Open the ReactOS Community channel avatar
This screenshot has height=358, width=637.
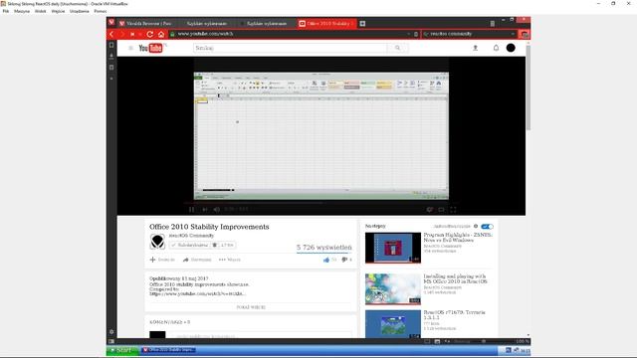(x=157, y=242)
